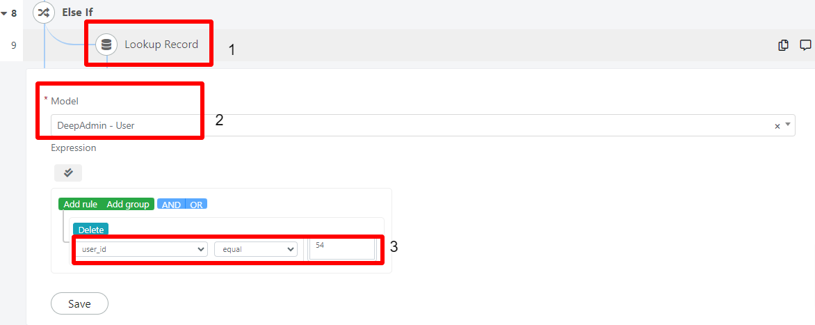This screenshot has height=325, width=815.
Task: Save the Lookup Record settings
Action: (x=79, y=303)
